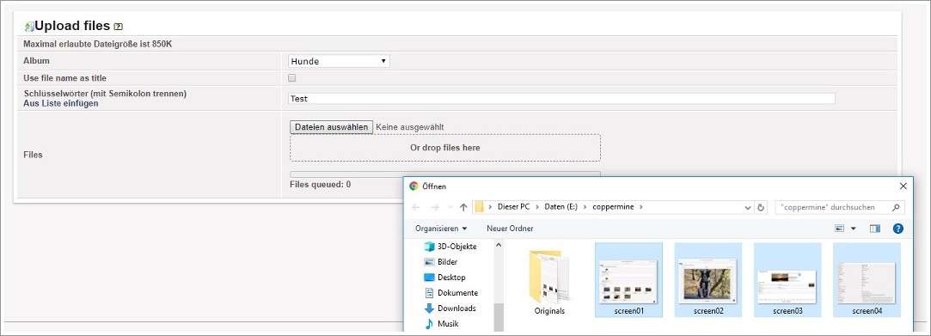Select Downloads in the navigation pane
This screenshot has height=336, width=931.
pos(450,309)
